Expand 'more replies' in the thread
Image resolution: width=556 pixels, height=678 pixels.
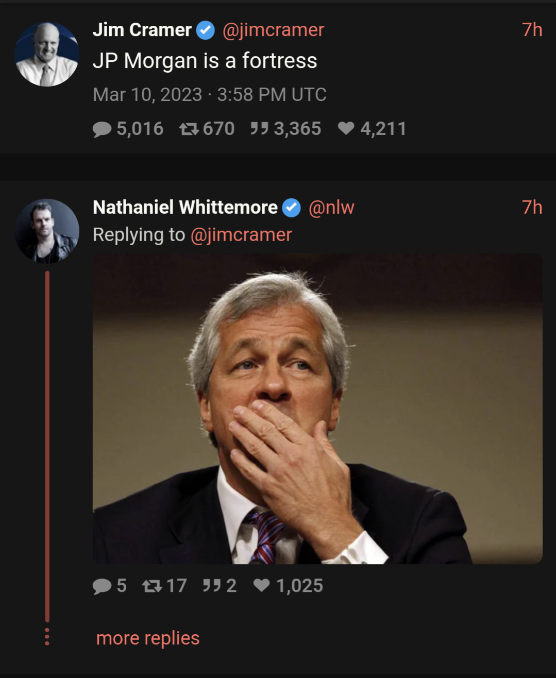pos(148,638)
